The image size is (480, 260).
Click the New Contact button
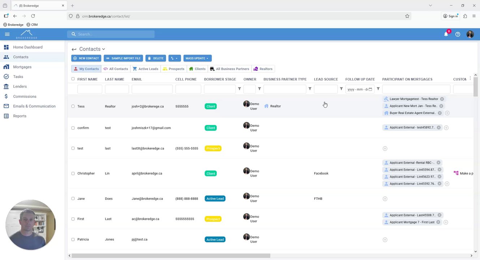click(x=86, y=58)
